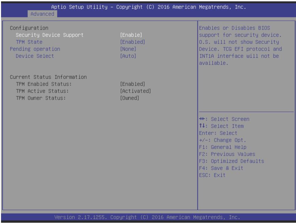Click the F2: Previous Values hint
Viewport: 296px width, 223px height.
(227, 154)
